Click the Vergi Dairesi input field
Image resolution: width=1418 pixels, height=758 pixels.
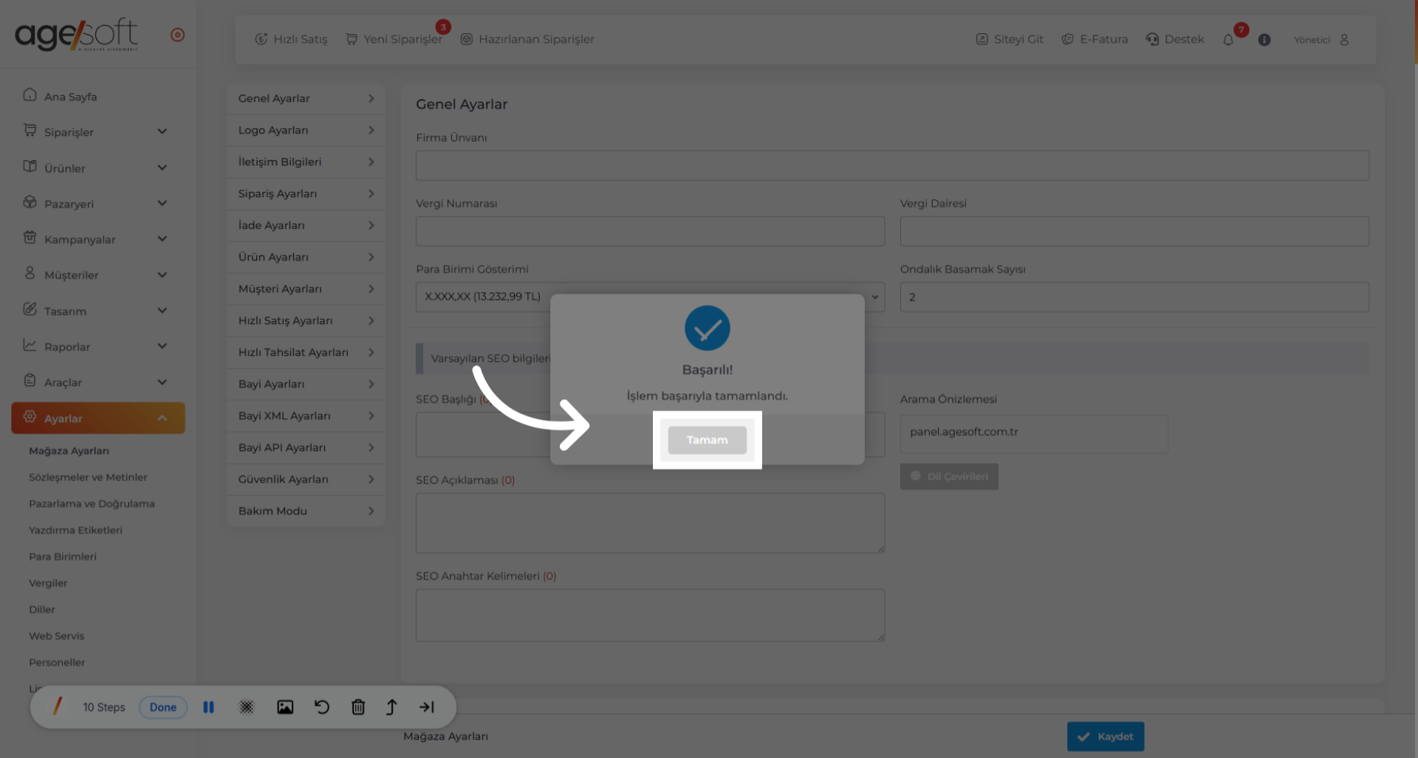pyautogui.click(x=1134, y=231)
